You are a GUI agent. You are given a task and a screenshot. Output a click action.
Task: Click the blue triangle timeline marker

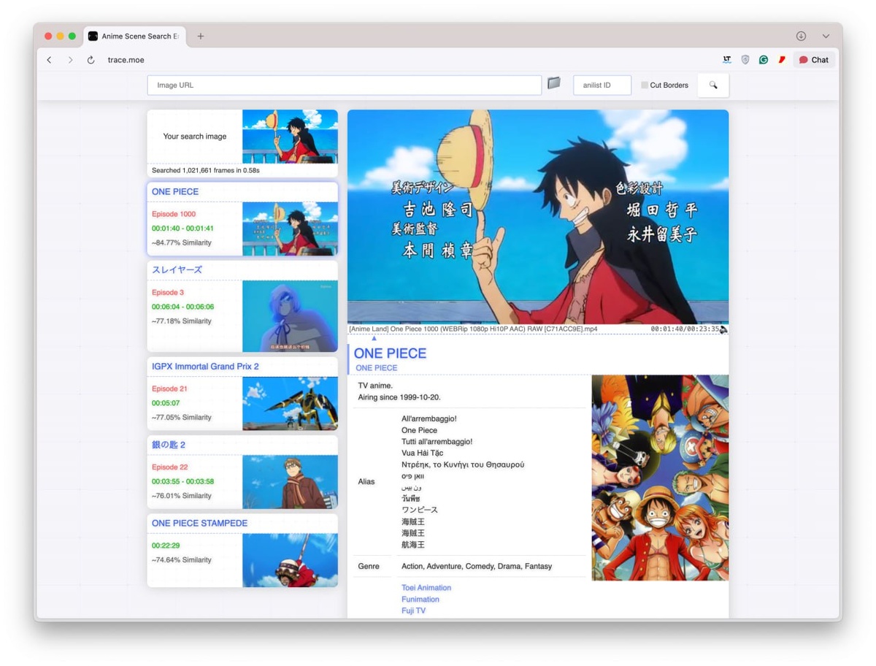(374, 338)
